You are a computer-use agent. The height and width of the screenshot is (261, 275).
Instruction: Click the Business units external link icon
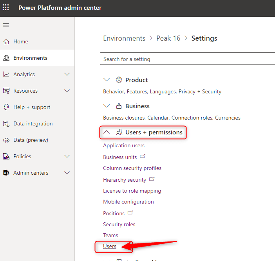click(142, 157)
